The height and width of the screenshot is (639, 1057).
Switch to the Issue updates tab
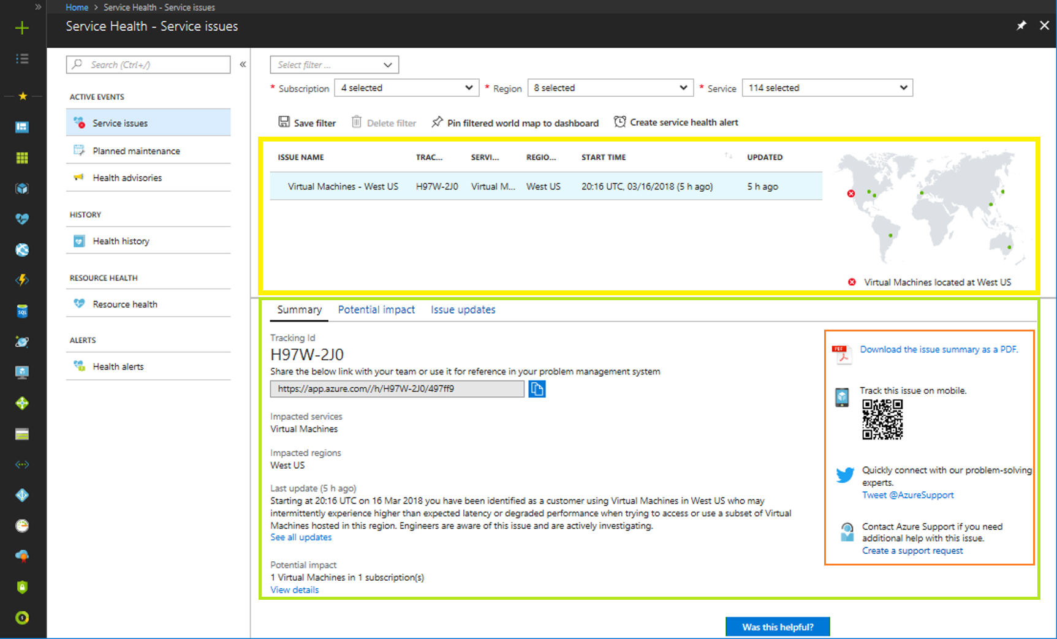[463, 310]
